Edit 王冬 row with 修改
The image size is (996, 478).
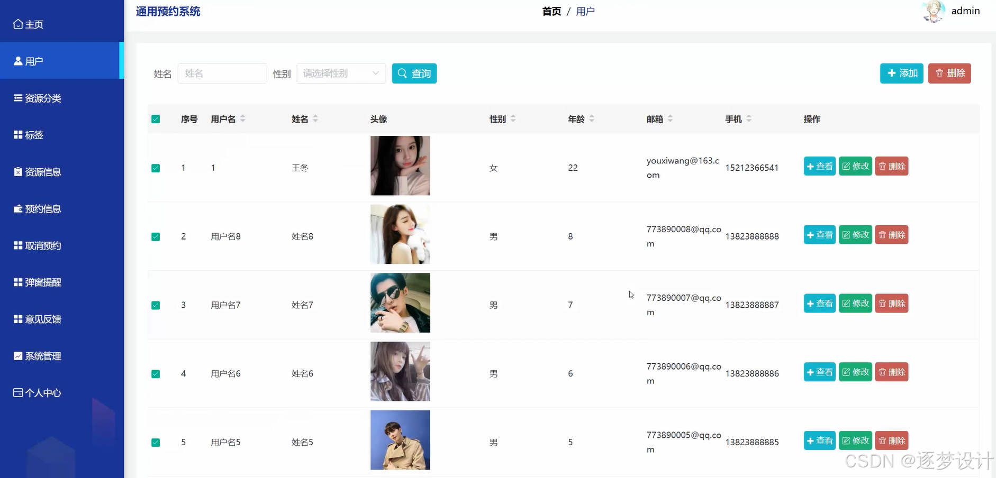pyautogui.click(x=855, y=166)
